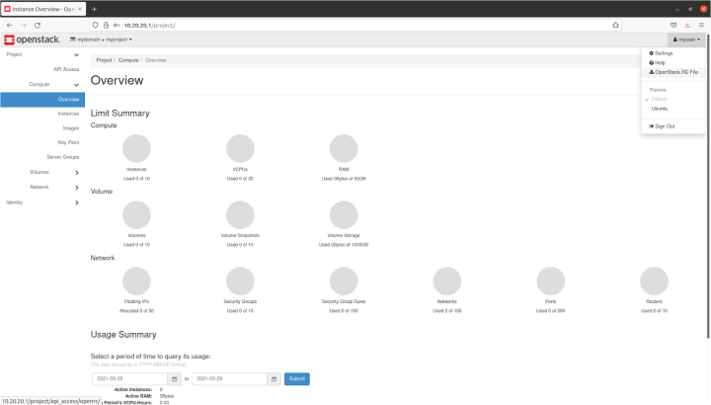Screen dimensions: 711x405
Task: Click the lock site security icon
Action: click(106, 26)
